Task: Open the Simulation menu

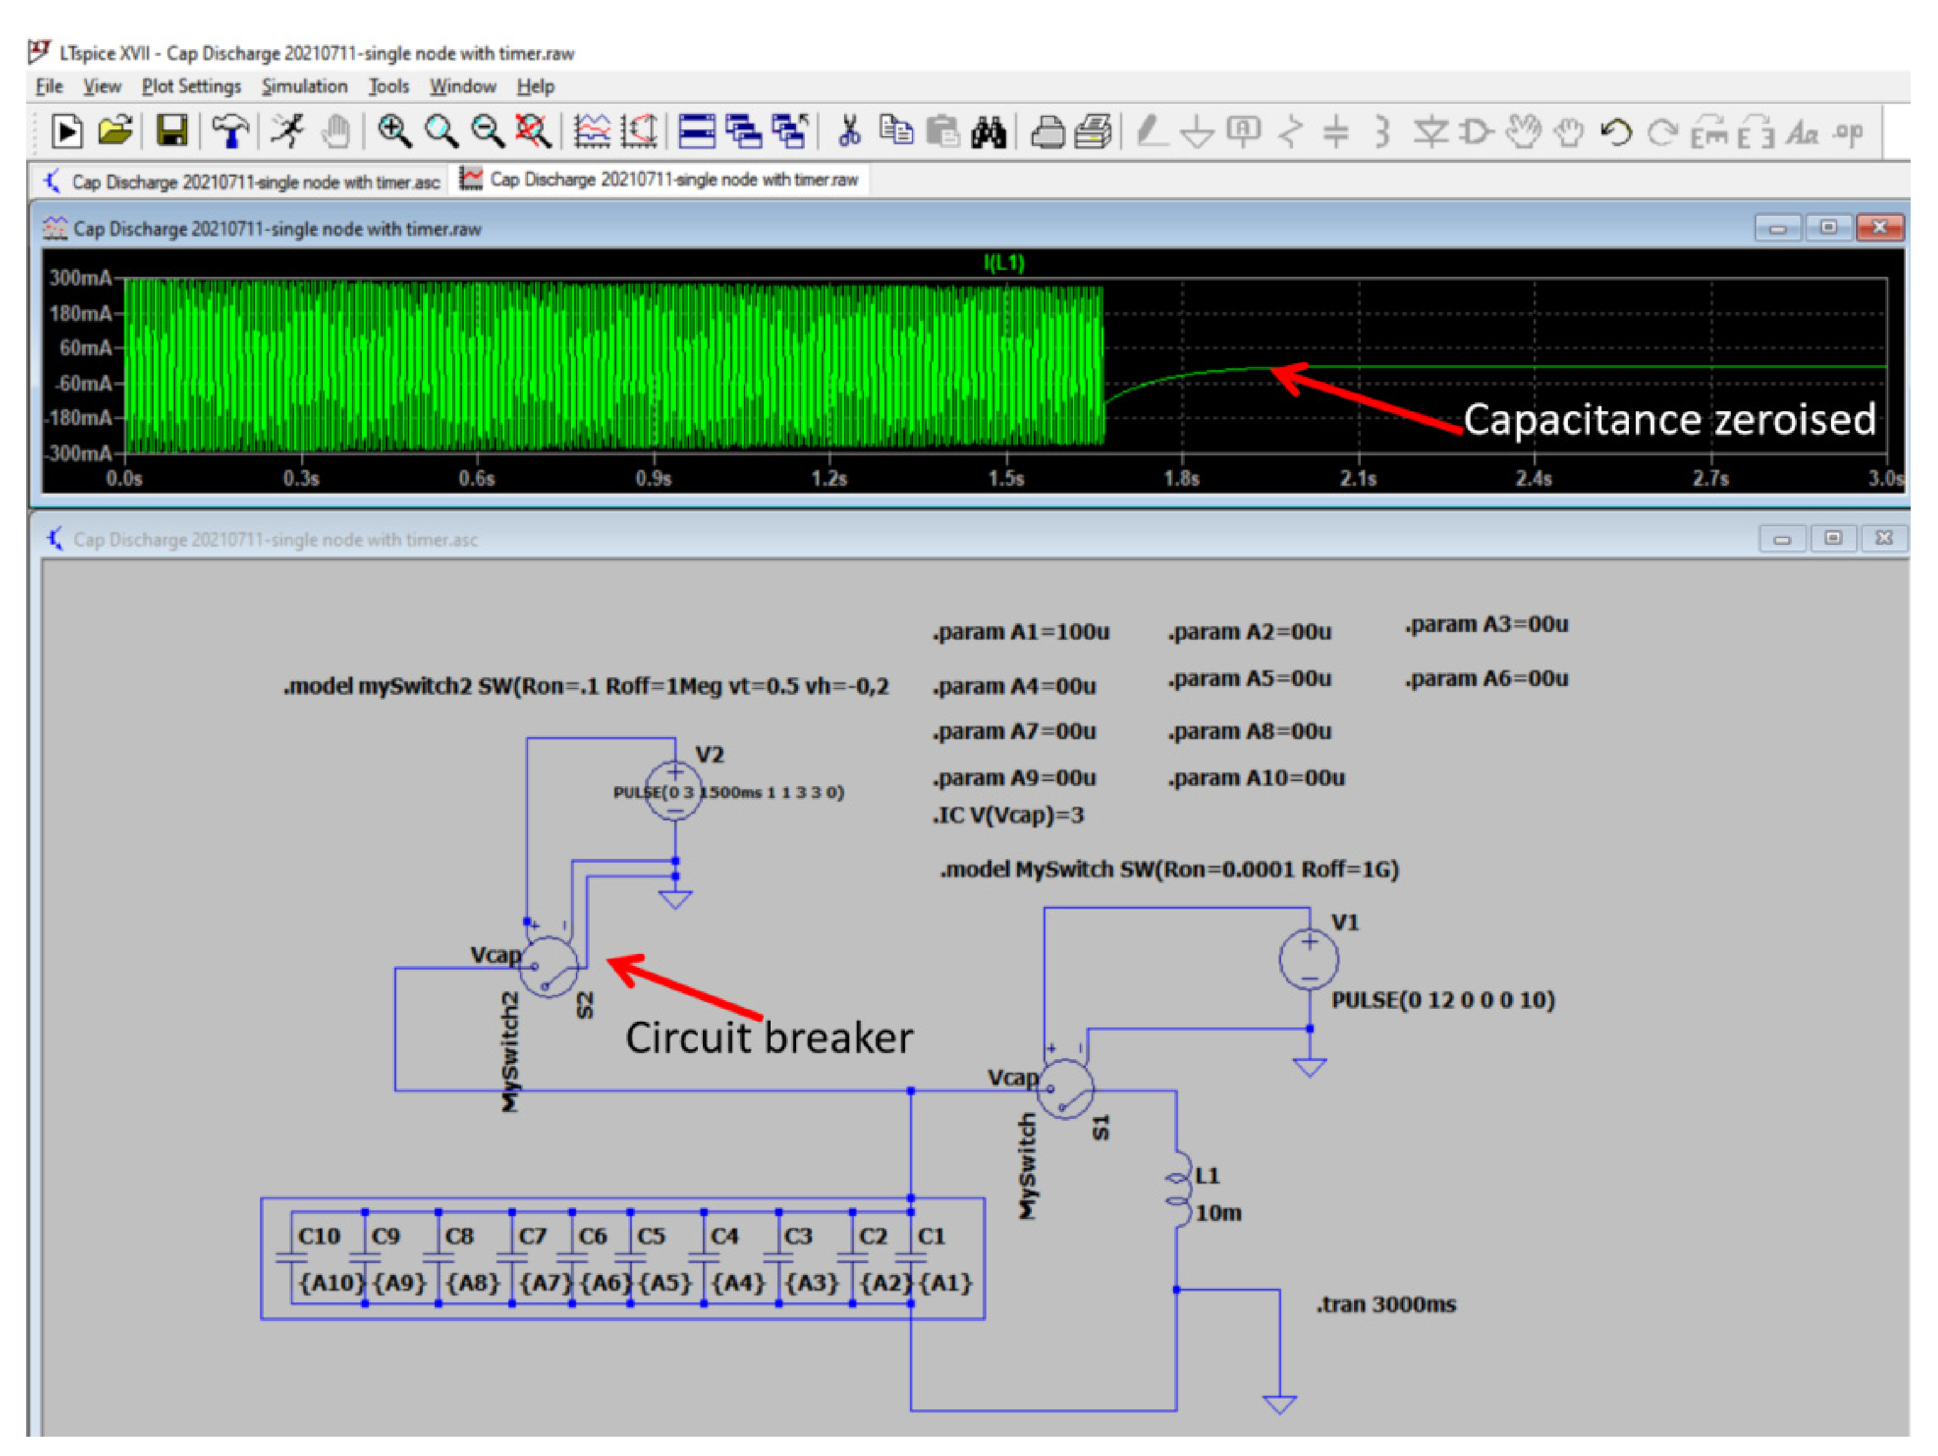Action: (x=304, y=86)
